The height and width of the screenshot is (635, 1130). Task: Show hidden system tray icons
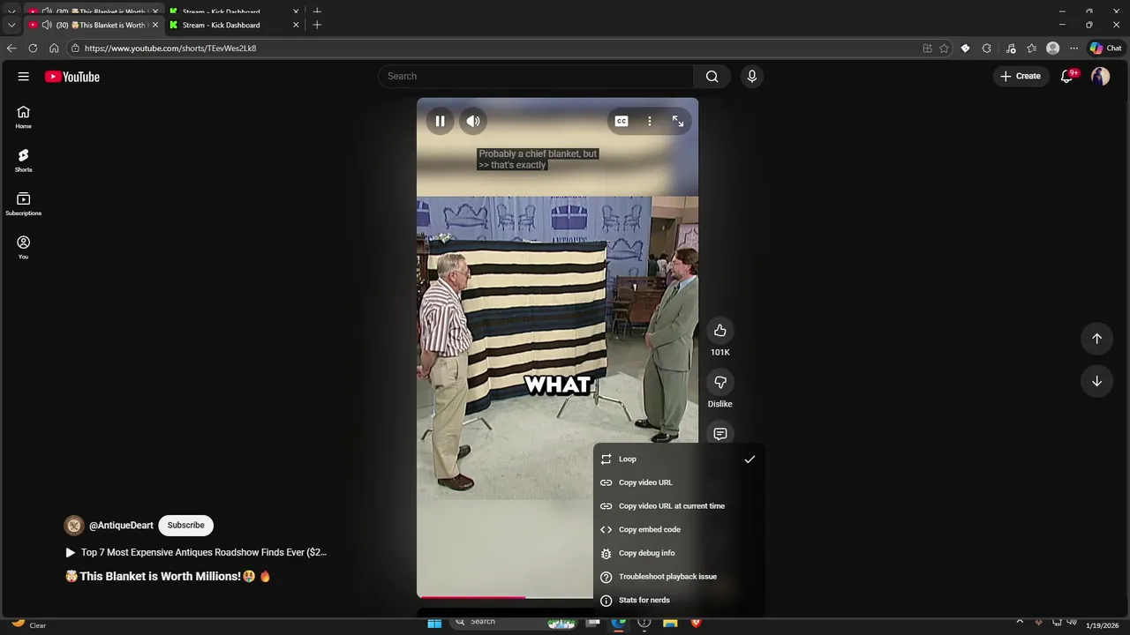click(1020, 623)
